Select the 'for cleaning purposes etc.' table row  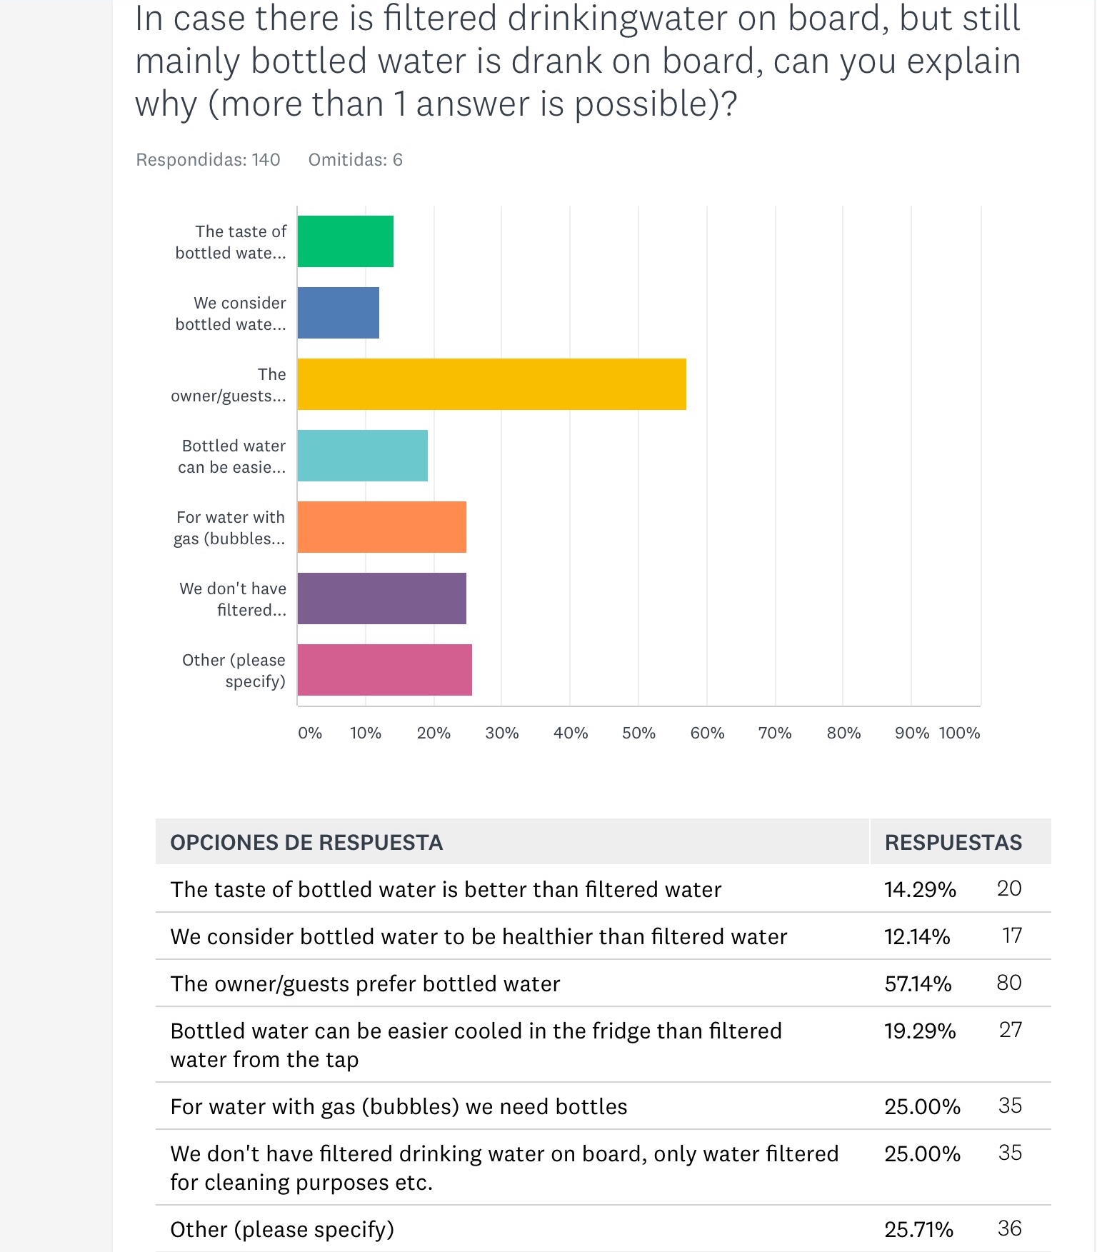tap(504, 1167)
